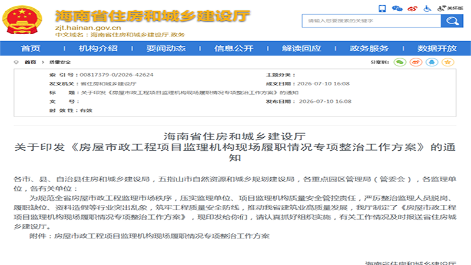Select index number 00817379-0/2026-42624
Image resolution: width=471 pixels, height=265 pixels.
click(117, 75)
